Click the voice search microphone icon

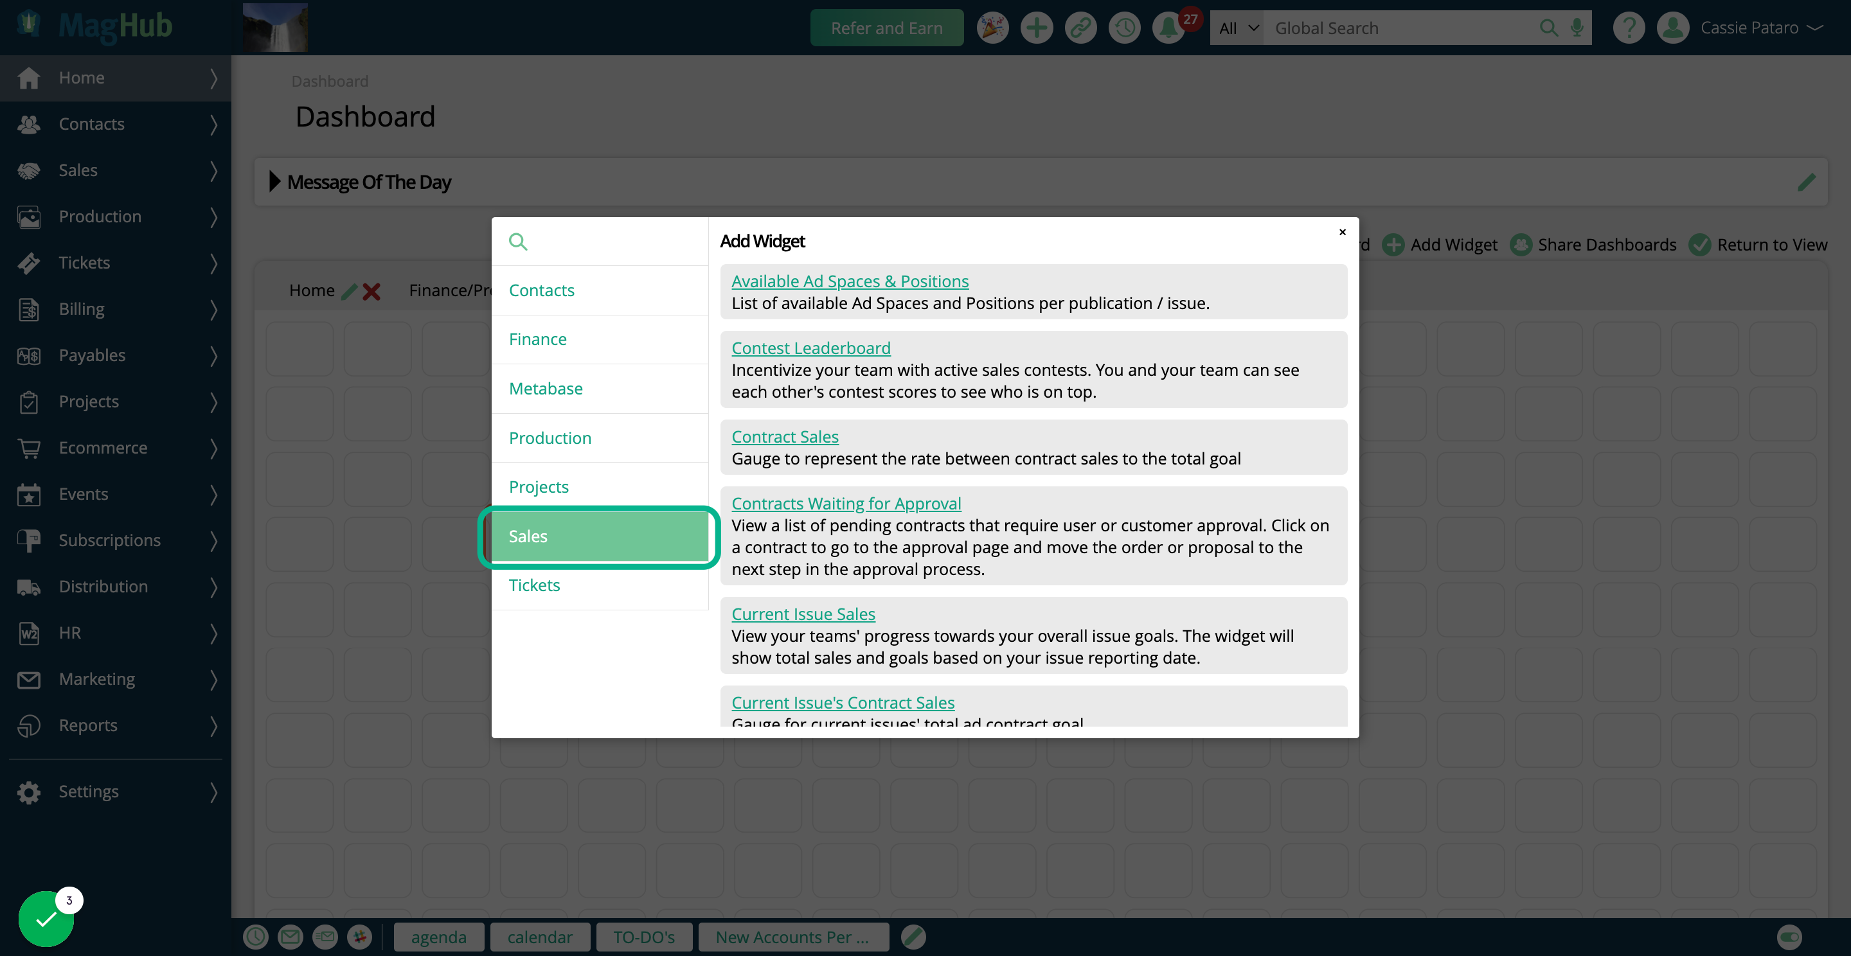1577,28
